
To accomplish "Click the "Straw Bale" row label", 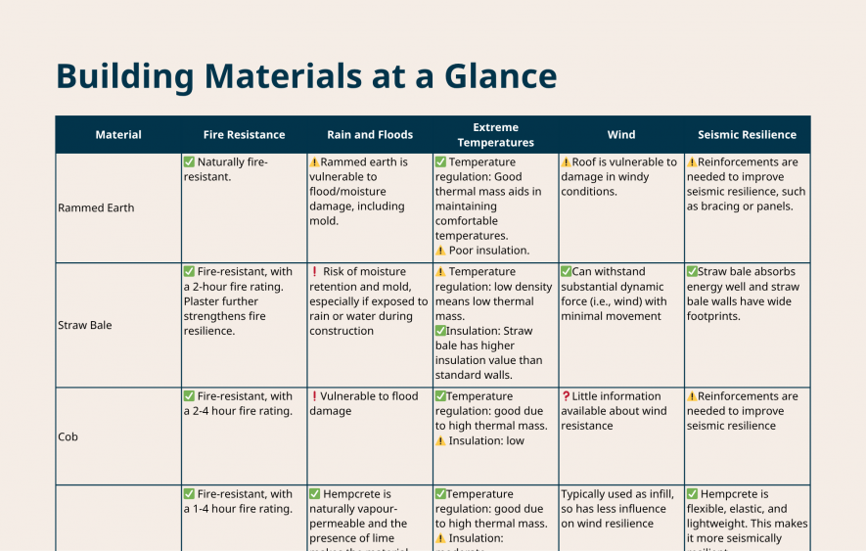I will coord(85,325).
